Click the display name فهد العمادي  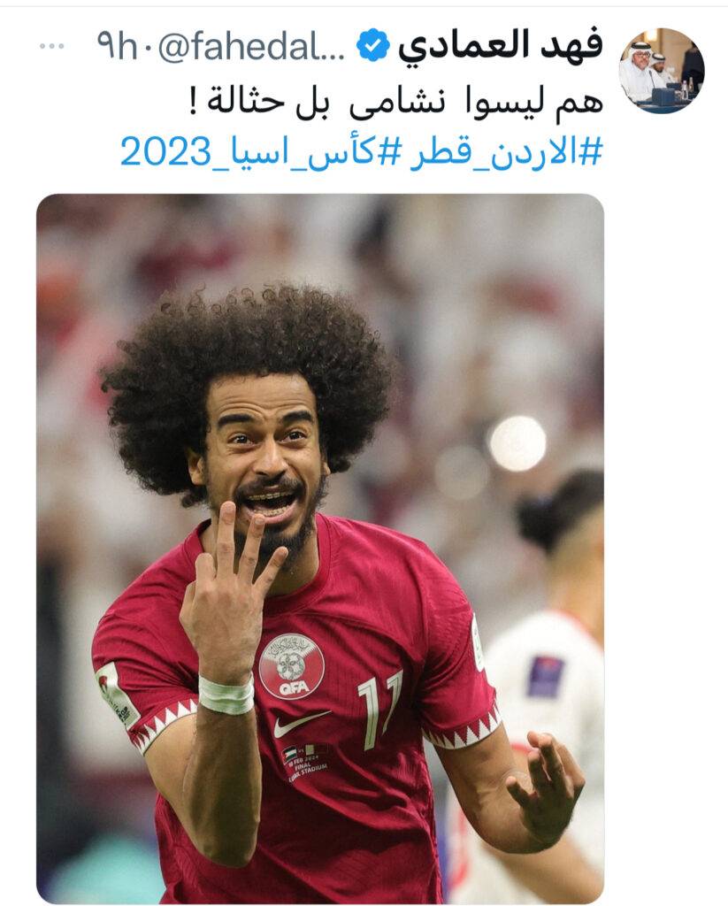click(501, 46)
